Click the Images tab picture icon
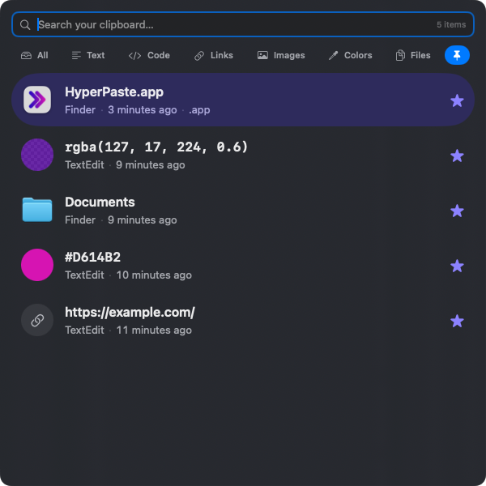Image resolution: width=486 pixels, height=486 pixels. tap(262, 55)
